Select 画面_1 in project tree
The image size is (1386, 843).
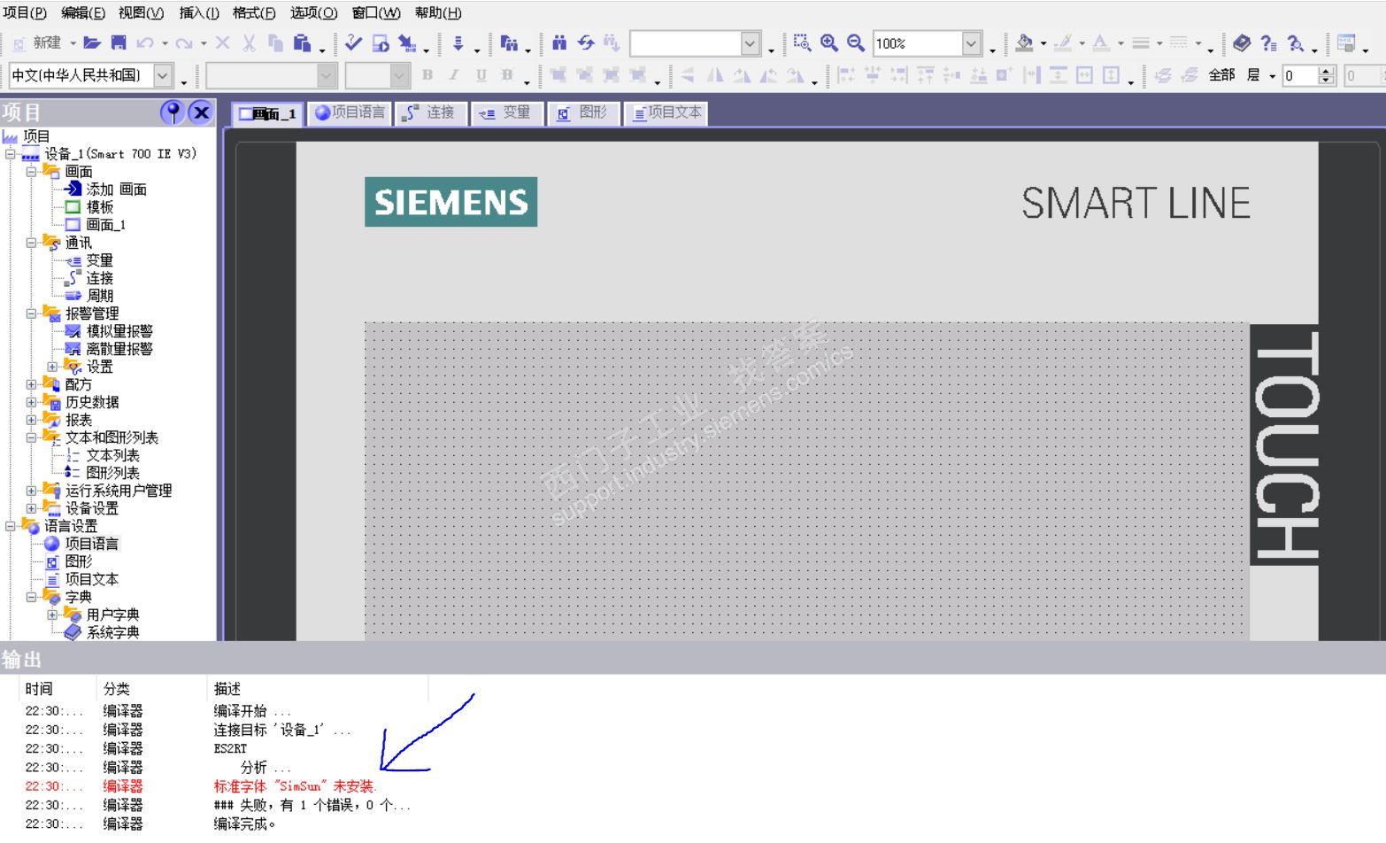pos(105,225)
